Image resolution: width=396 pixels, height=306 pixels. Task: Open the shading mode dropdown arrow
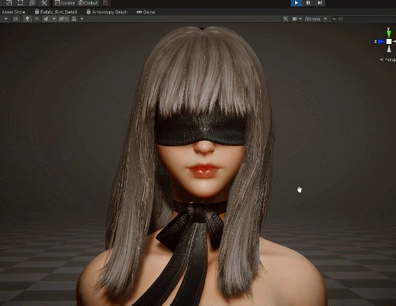(x=6, y=19)
